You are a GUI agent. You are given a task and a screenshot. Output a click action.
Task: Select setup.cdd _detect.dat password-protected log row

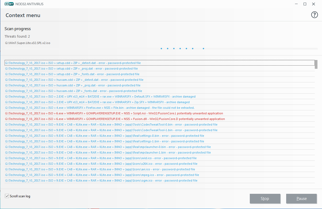[159, 63]
